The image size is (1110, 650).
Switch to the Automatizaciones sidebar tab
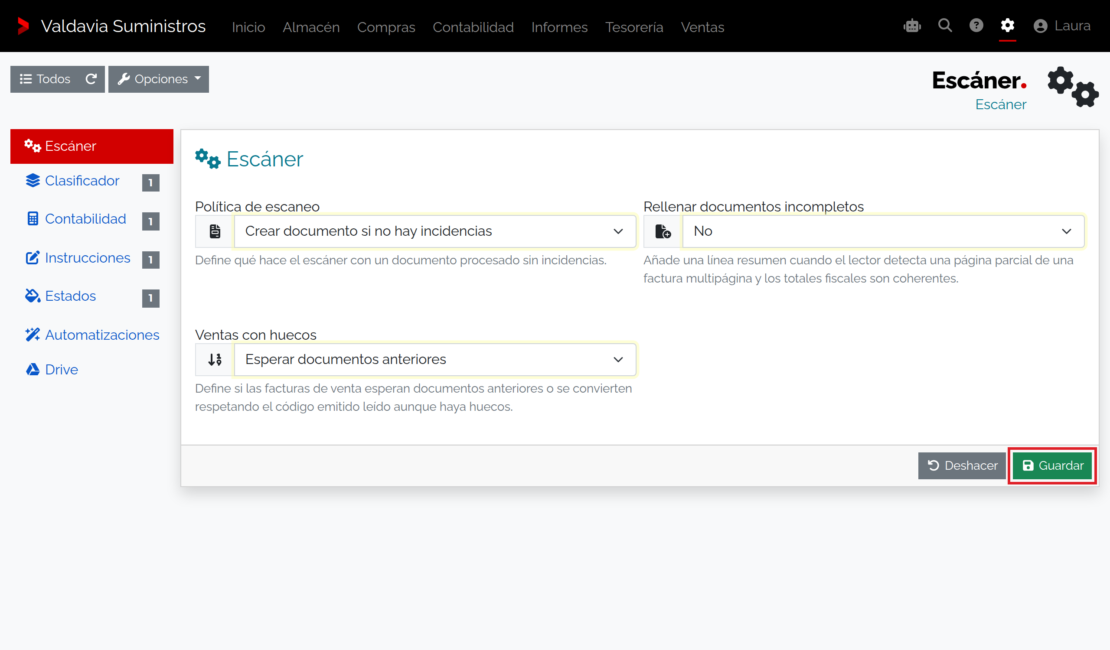click(92, 335)
